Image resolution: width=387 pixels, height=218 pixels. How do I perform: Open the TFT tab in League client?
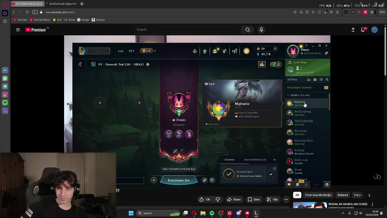click(132, 51)
